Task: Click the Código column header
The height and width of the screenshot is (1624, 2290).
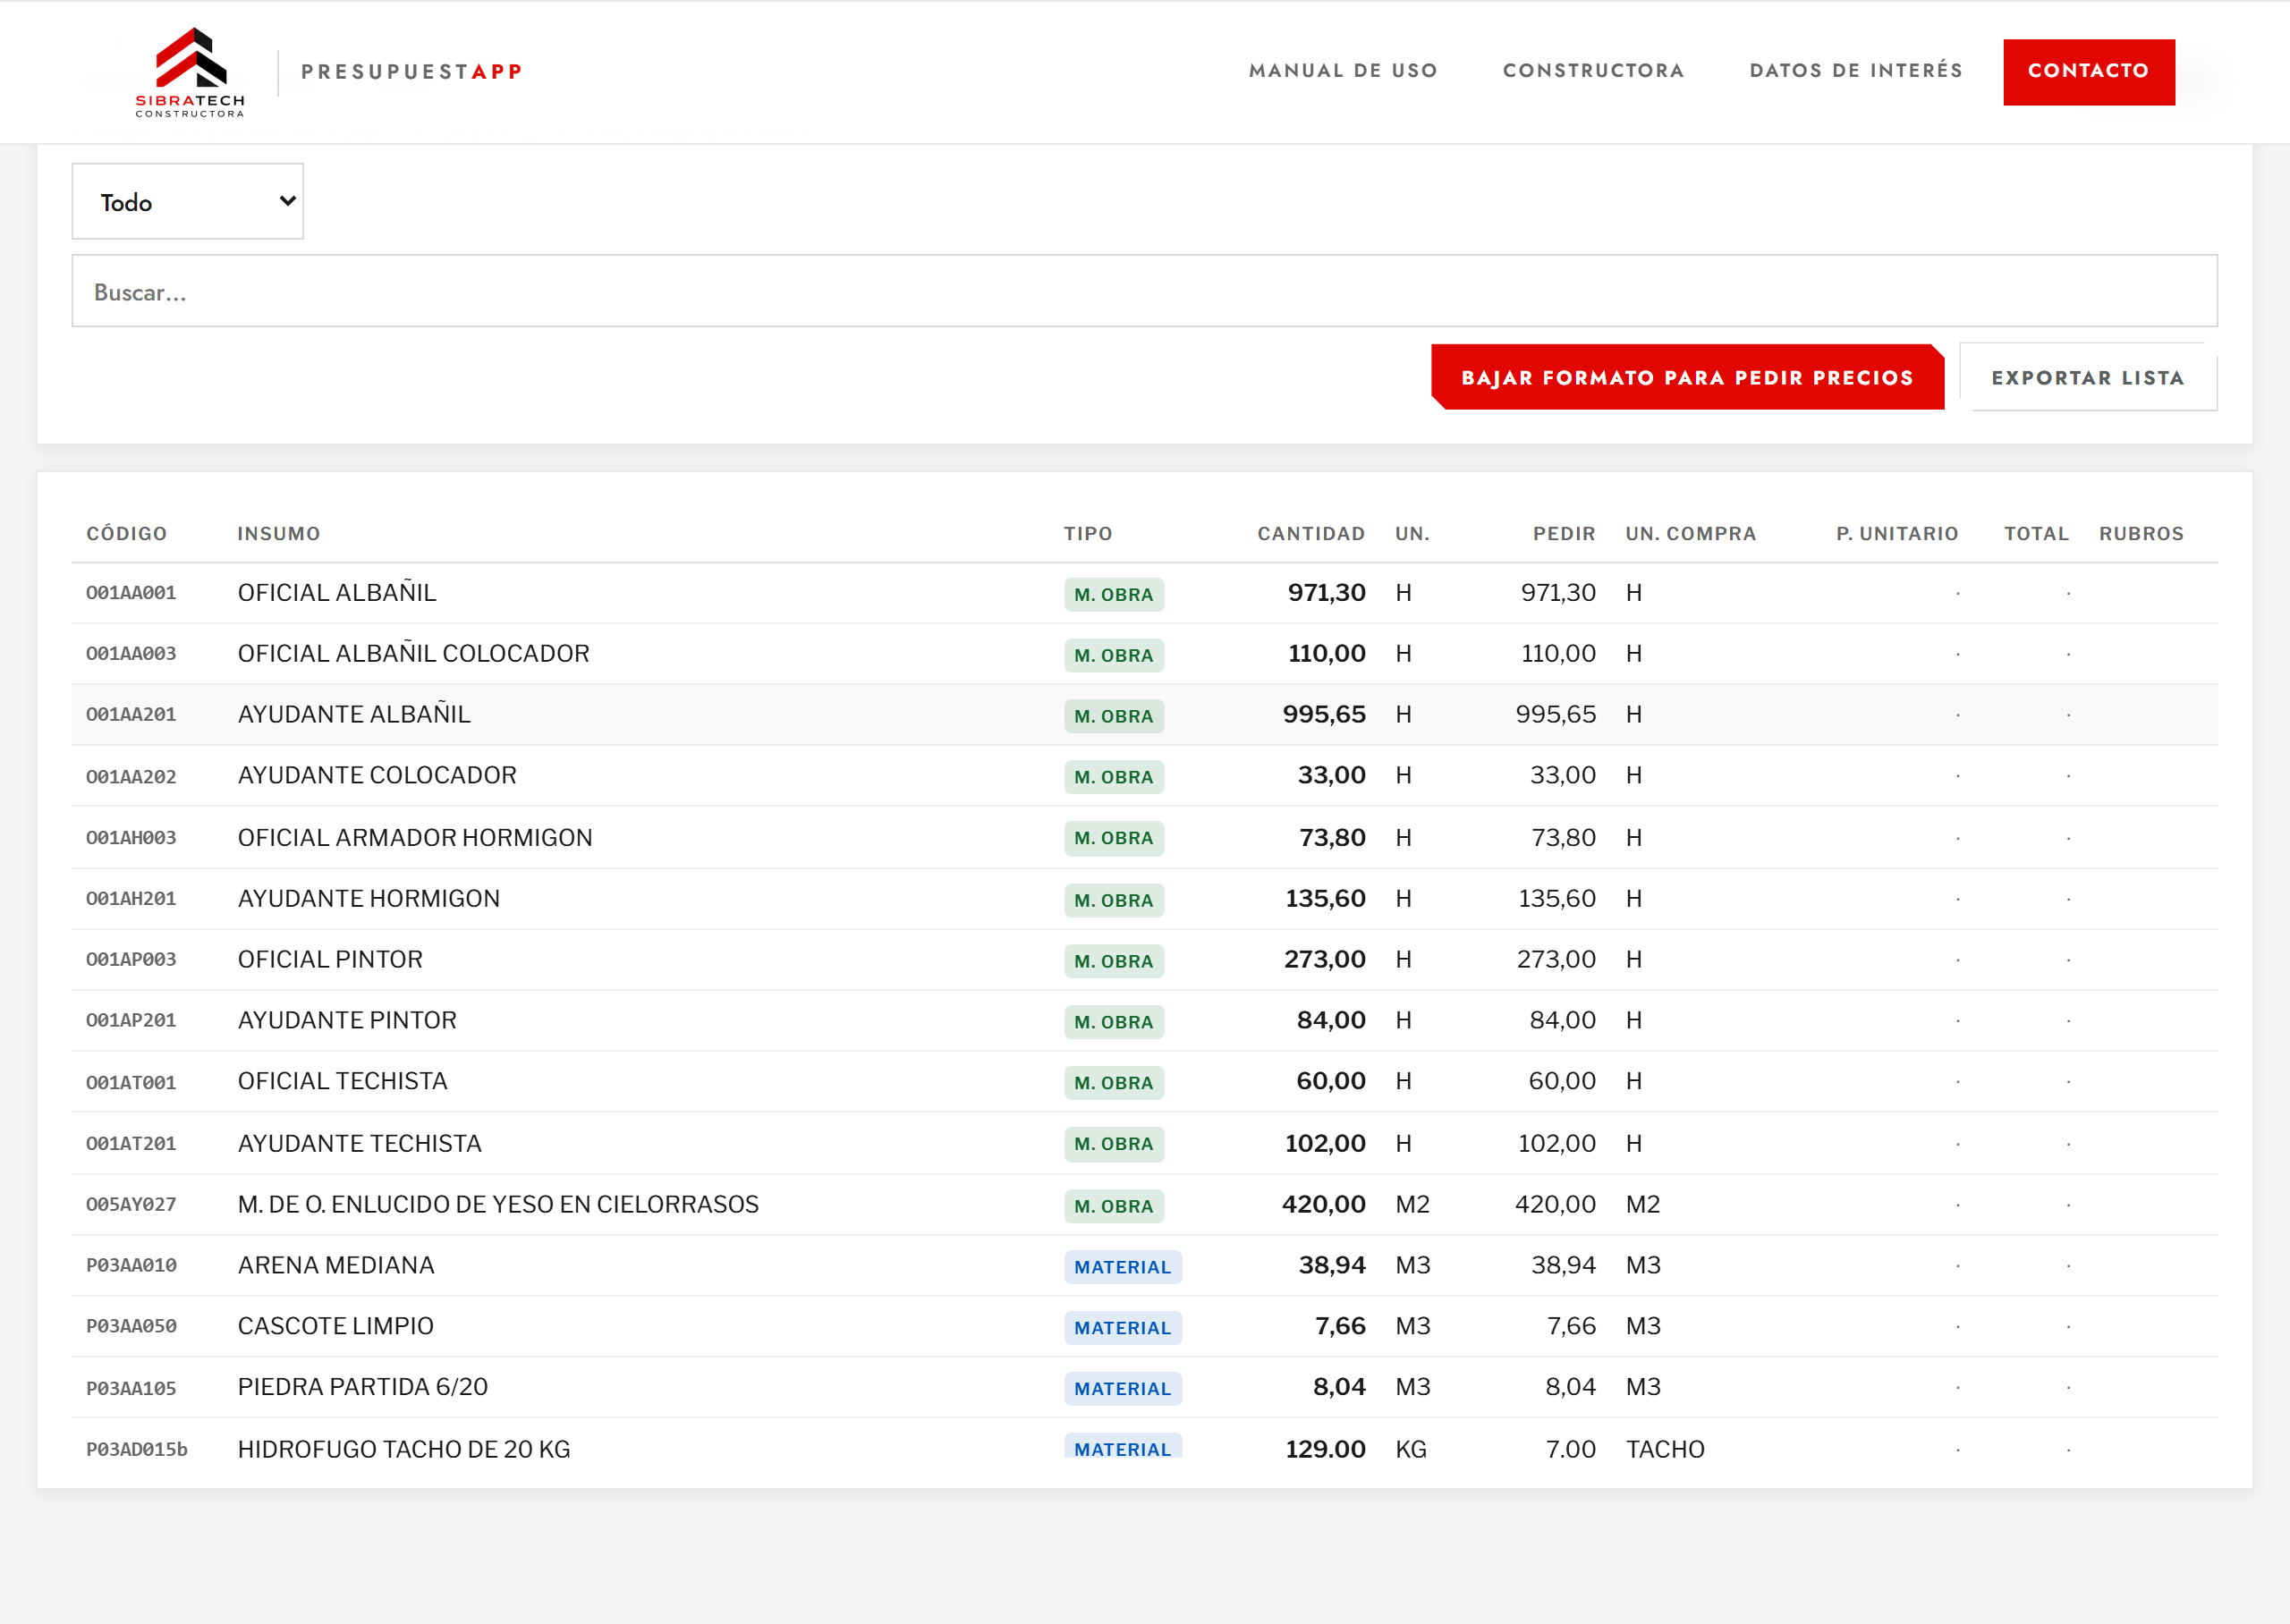Action: 126,534
